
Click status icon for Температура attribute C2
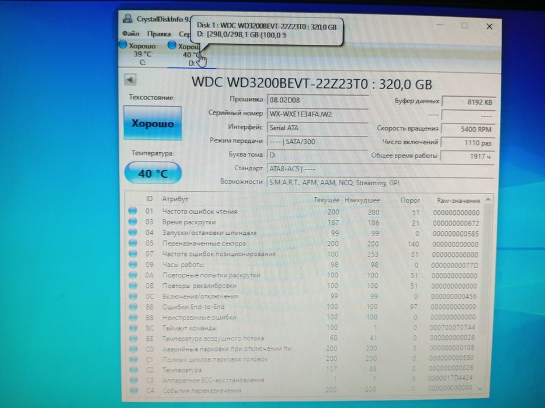[134, 370]
